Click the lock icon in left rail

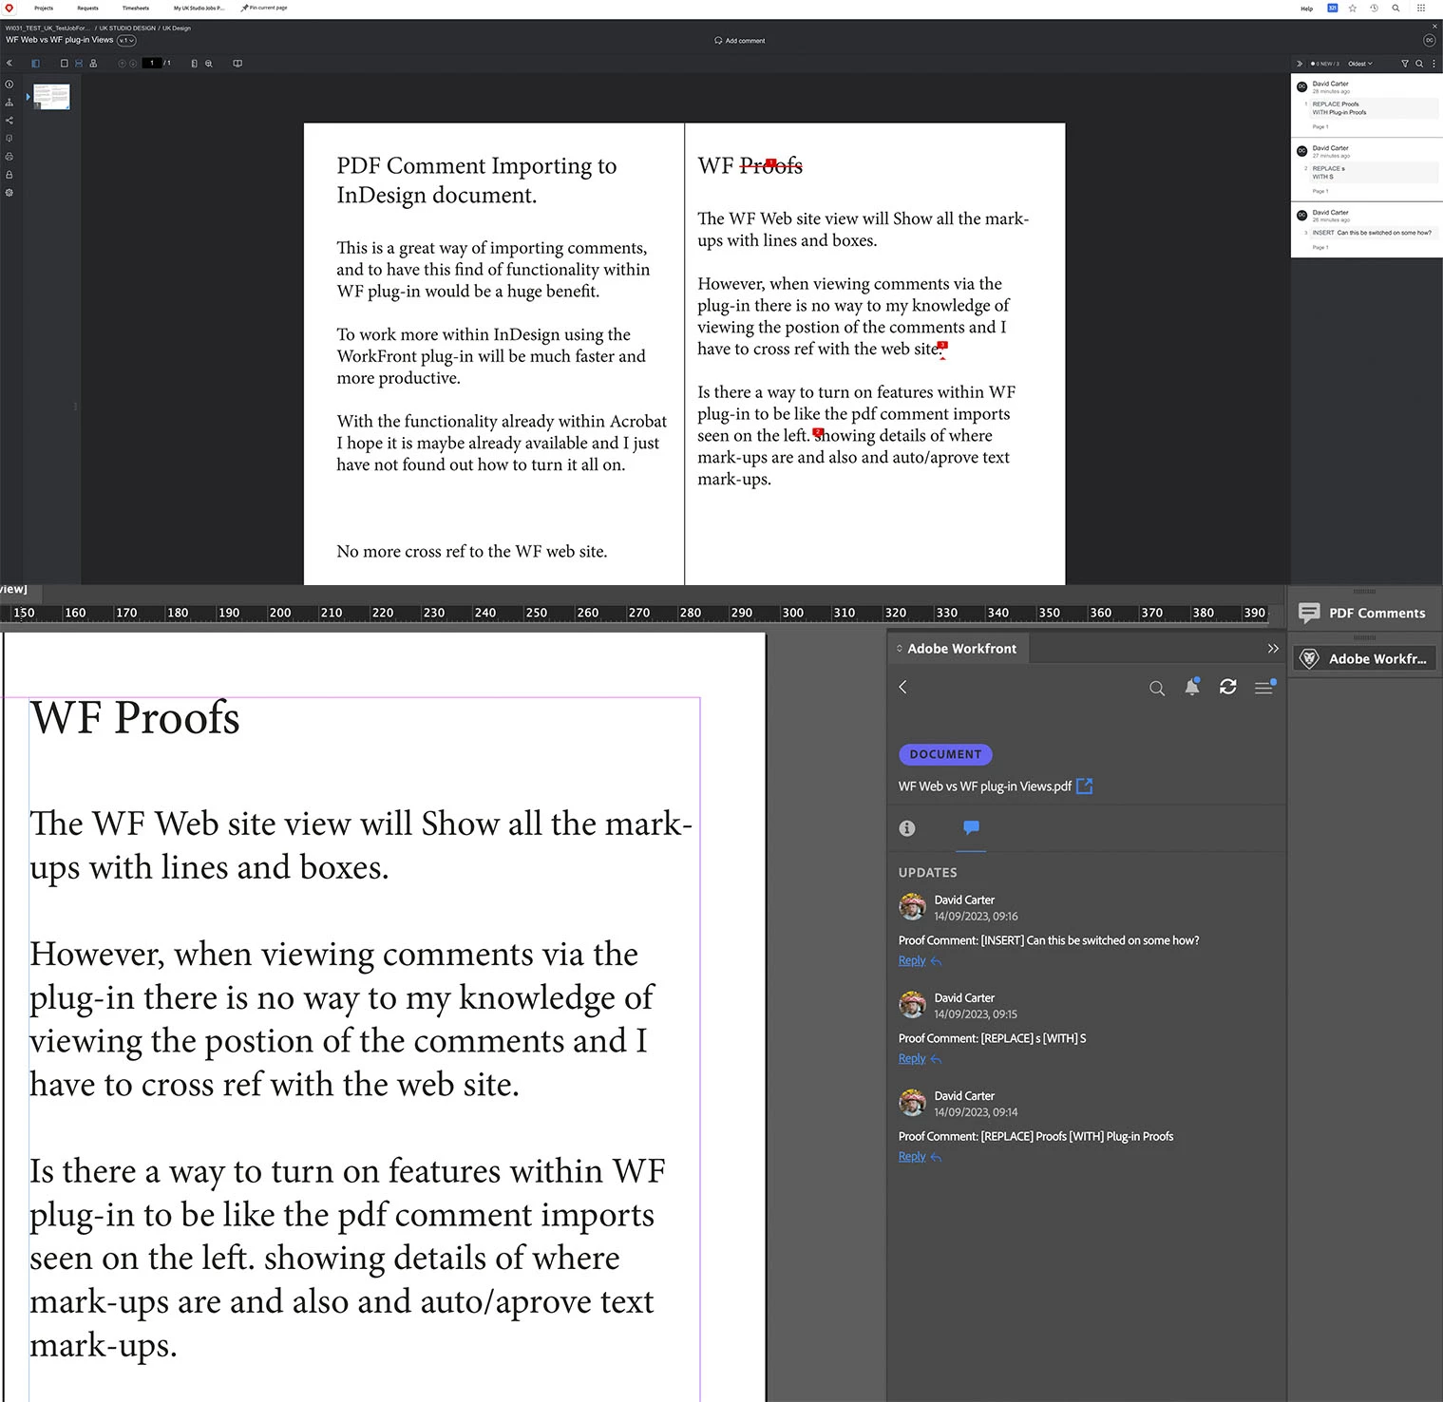click(x=9, y=175)
